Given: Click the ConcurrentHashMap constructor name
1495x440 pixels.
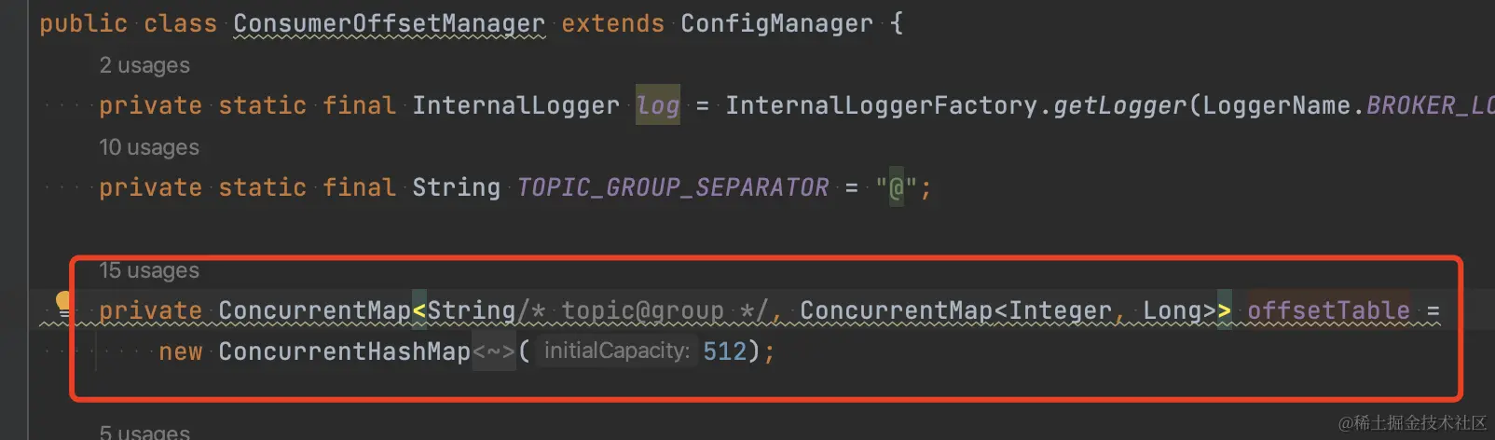Looking at the screenshot, I should click(x=344, y=351).
